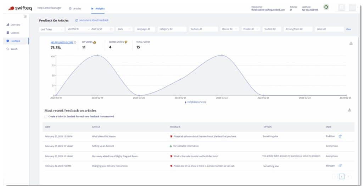Click the Highly Fragrant Roses article
Viewport: 363px width, 186px height.
(x=115, y=156)
